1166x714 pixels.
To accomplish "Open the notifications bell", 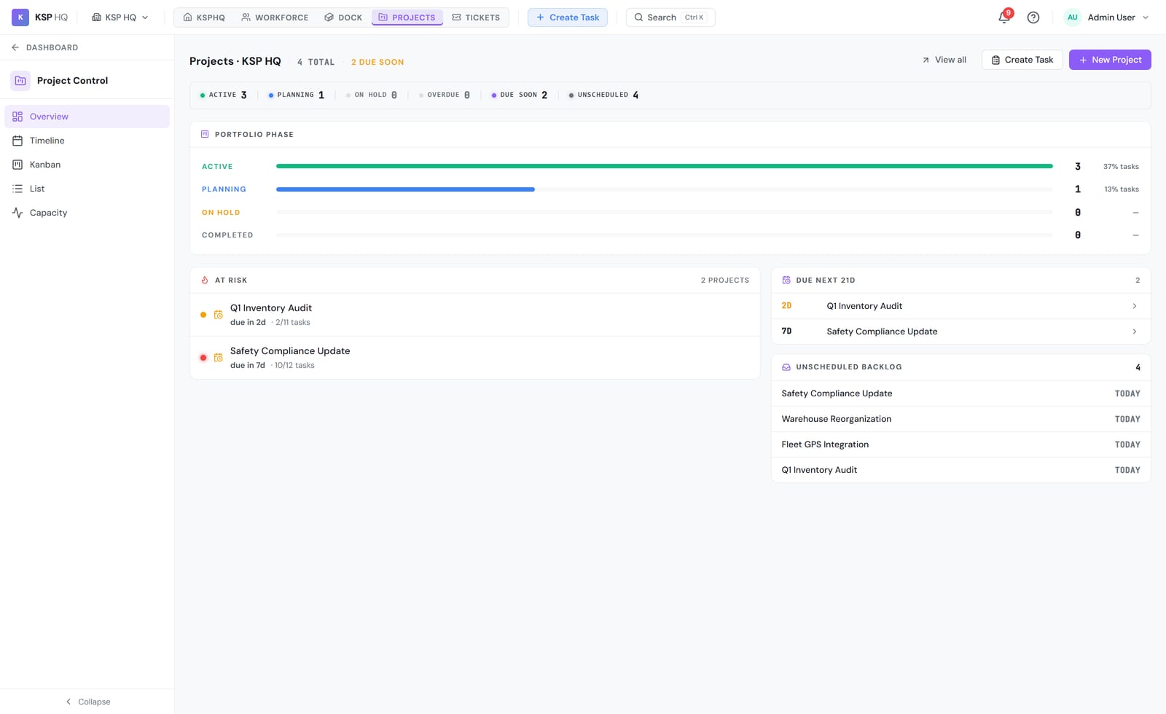I will click(x=1004, y=17).
